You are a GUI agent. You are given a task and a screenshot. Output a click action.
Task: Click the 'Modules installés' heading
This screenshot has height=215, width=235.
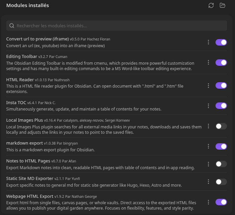coord(28,5)
